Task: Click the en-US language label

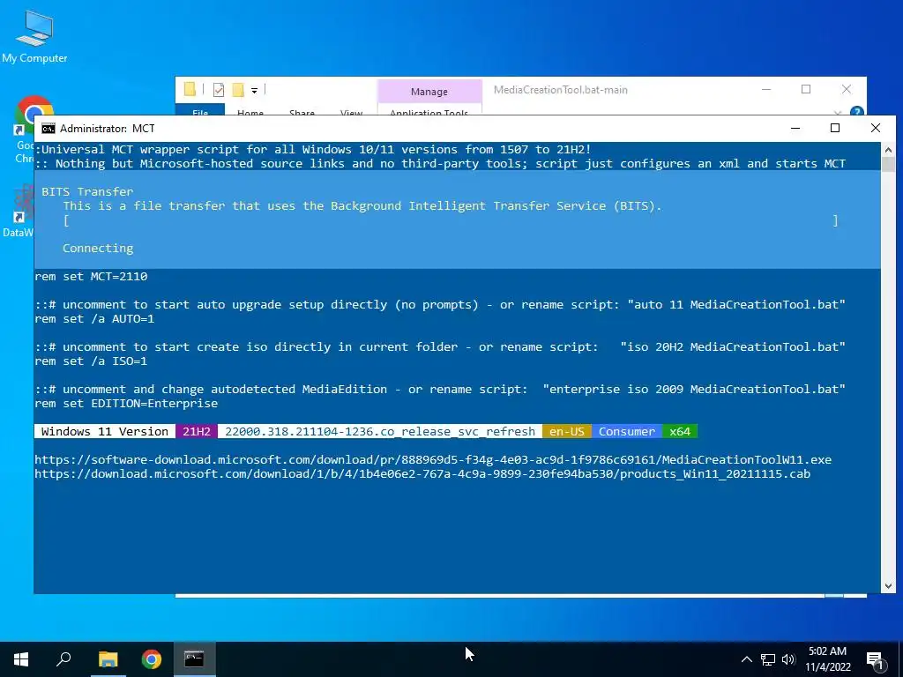Action: click(x=567, y=431)
